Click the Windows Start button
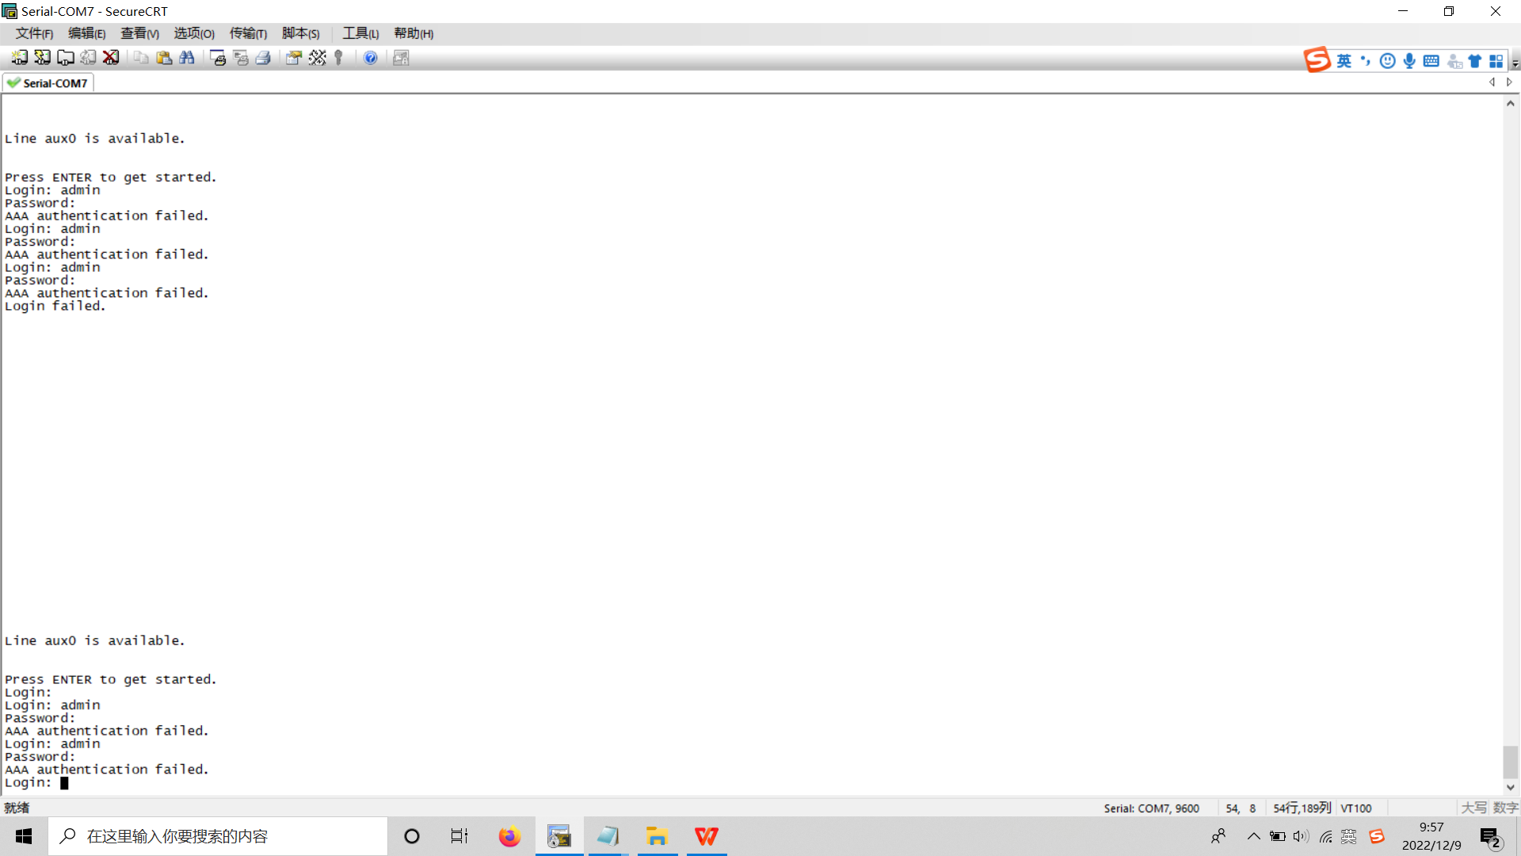 pyautogui.click(x=24, y=836)
